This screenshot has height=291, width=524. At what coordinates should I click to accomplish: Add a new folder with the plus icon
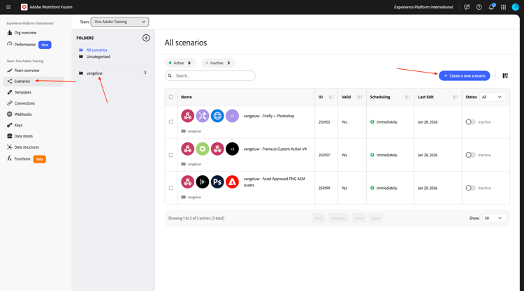146,38
